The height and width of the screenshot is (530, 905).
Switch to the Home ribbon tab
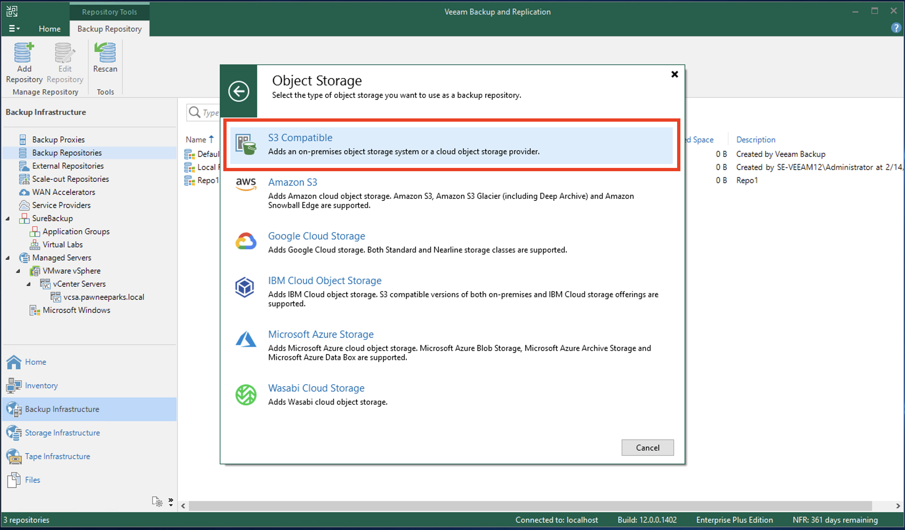pos(50,29)
